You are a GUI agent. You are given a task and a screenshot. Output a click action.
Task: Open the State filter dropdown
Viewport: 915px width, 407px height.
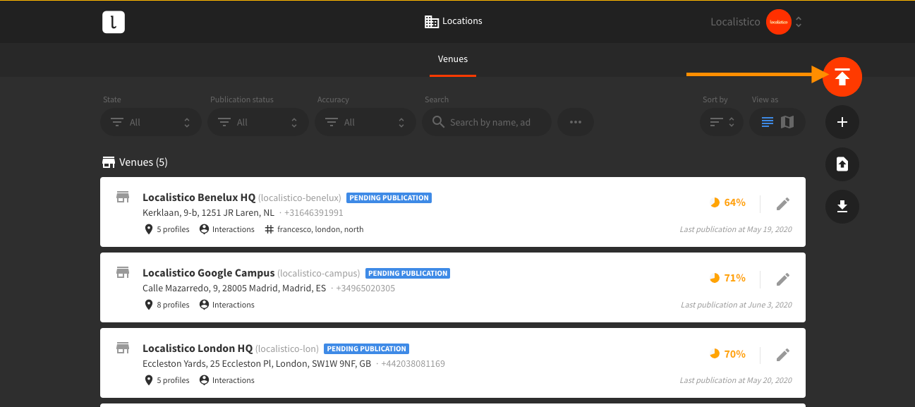151,123
